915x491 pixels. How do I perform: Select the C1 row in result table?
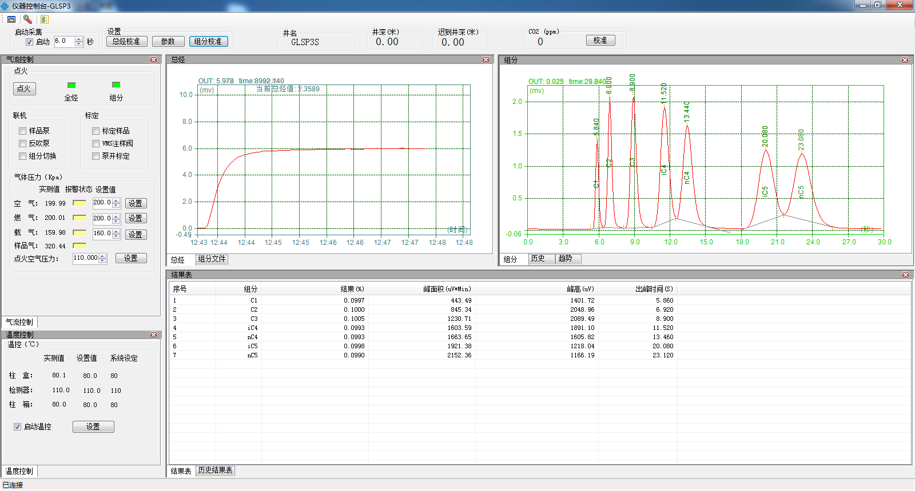[540, 300]
